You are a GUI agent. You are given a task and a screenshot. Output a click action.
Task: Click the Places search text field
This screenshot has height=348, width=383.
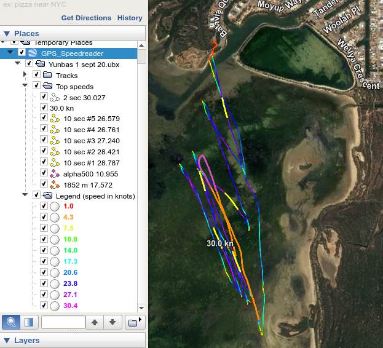coord(63,322)
